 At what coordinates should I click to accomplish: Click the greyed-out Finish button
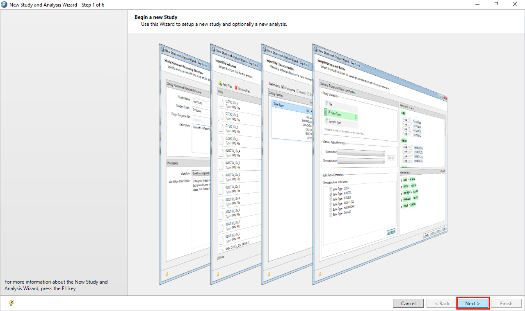(x=506, y=303)
